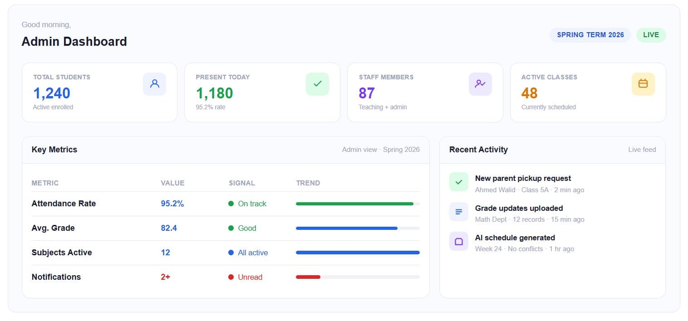
Task: Open the Active Classes calendar icon
Action: tap(643, 84)
